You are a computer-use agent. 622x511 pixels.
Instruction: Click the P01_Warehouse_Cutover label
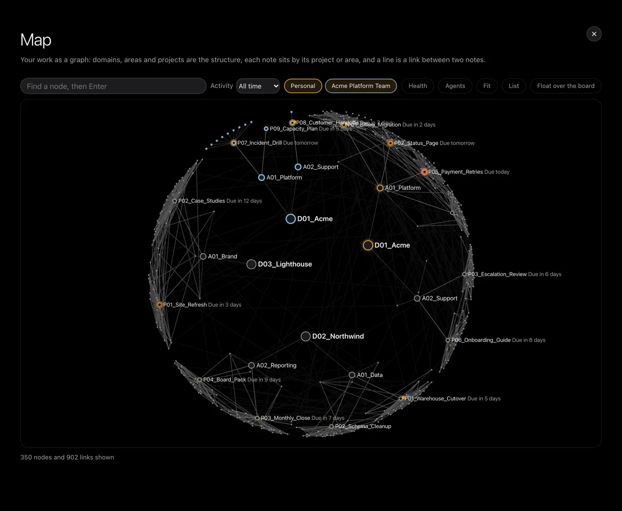coord(435,399)
